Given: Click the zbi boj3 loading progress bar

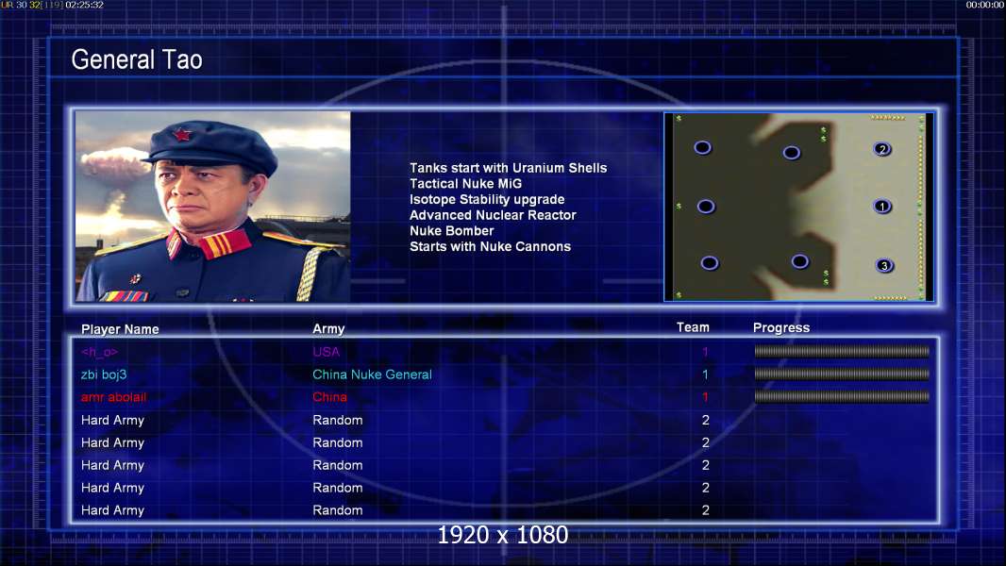Looking at the screenshot, I should pos(842,374).
